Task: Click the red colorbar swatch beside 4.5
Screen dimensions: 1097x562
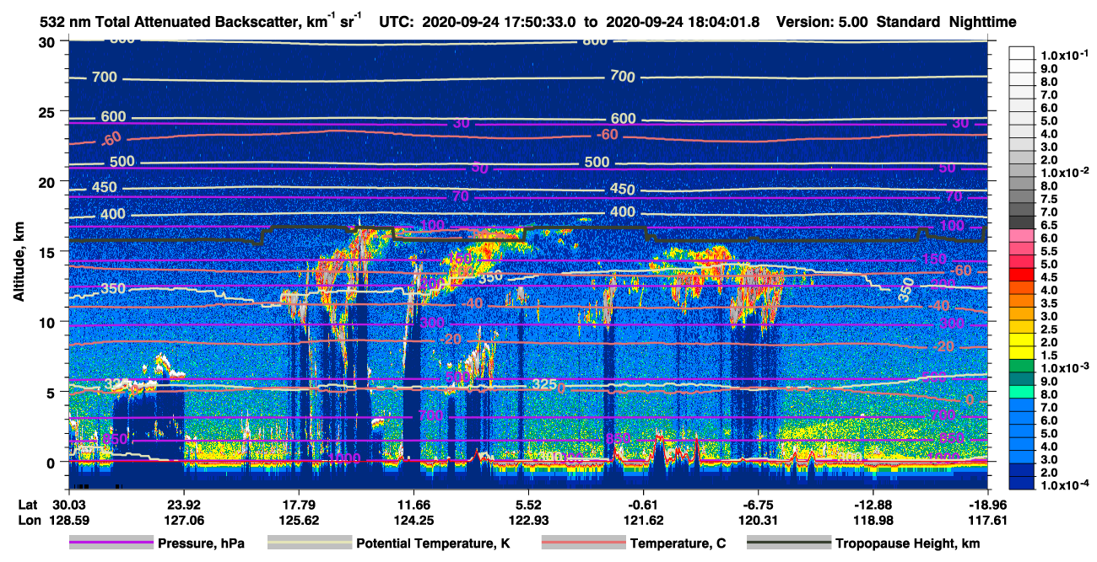Action: click(x=1022, y=275)
